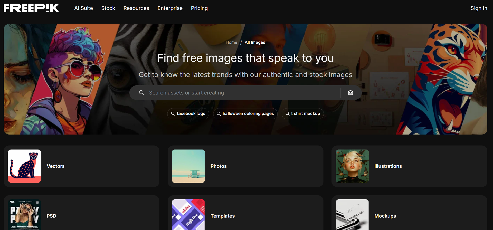The width and height of the screenshot is (493, 230).
Task: Open the Vectors cheetah thumbnail
Action: [x=24, y=166]
